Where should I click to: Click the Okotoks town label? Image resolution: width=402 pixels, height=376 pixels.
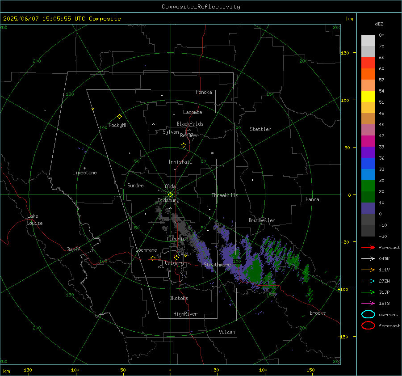pos(179,298)
